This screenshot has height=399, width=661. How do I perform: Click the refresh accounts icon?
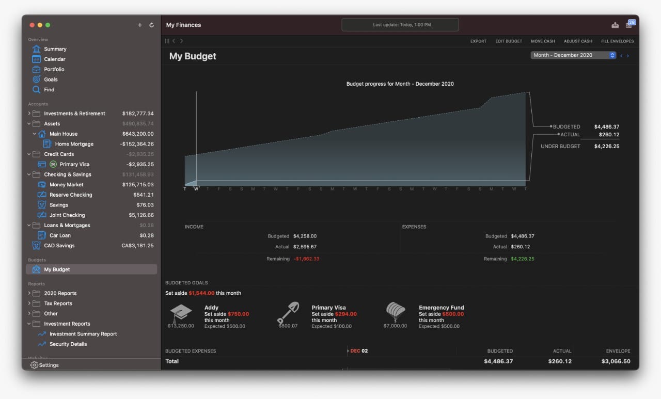[151, 25]
